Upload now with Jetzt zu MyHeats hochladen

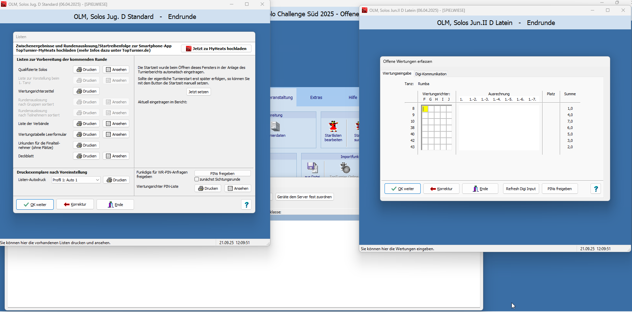(216, 49)
